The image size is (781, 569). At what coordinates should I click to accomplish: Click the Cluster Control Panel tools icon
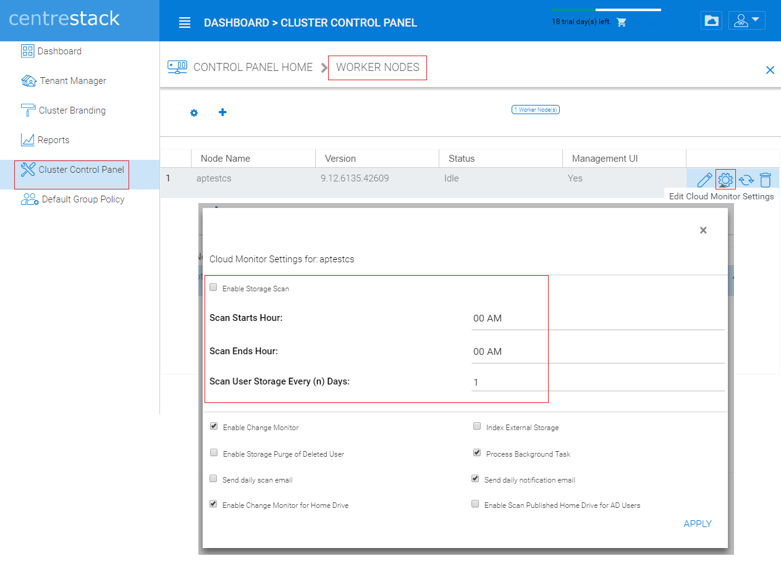pos(28,170)
